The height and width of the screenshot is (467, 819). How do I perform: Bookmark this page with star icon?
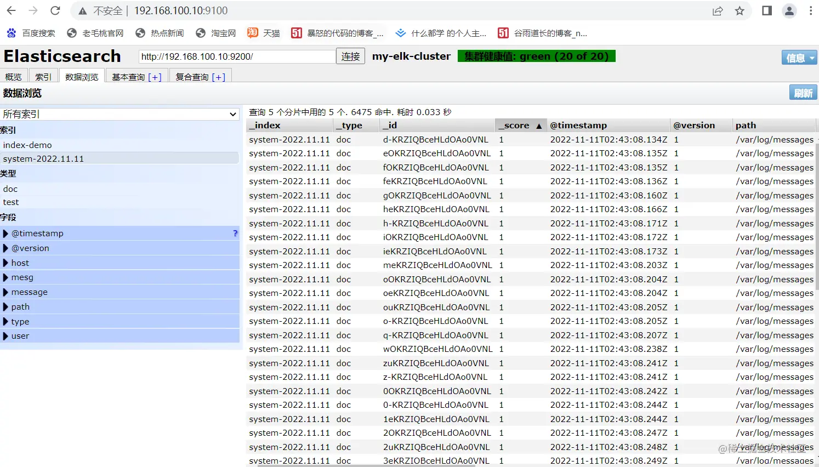[x=740, y=11]
